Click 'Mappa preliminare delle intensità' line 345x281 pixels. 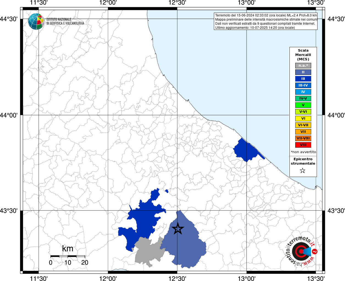266,19
